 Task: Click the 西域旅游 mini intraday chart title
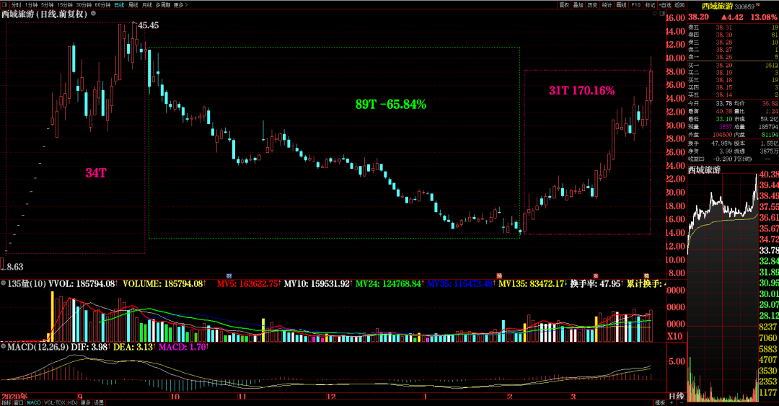[x=704, y=170]
